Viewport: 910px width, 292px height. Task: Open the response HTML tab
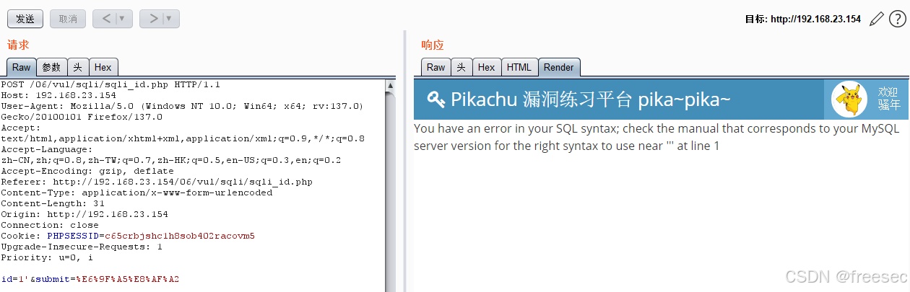(519, 67)
